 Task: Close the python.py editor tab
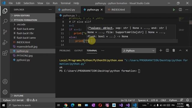coord(102,10)
